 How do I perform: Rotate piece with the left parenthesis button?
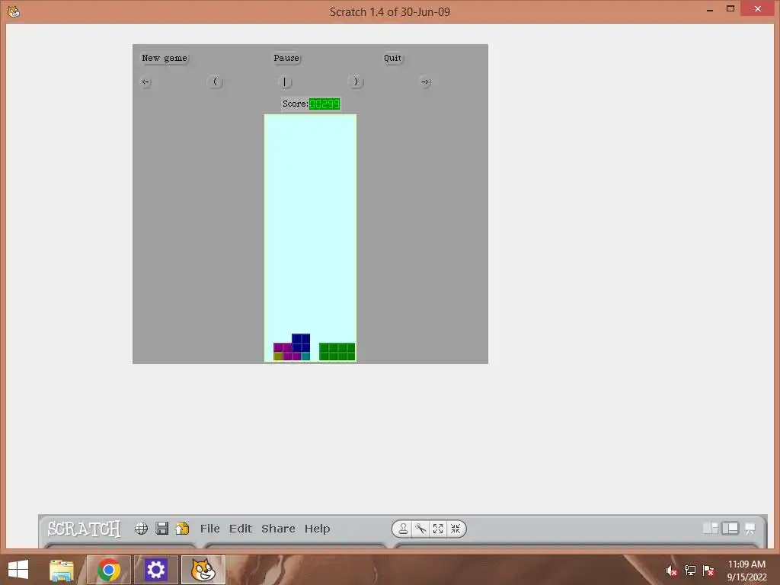click(215, 82)
